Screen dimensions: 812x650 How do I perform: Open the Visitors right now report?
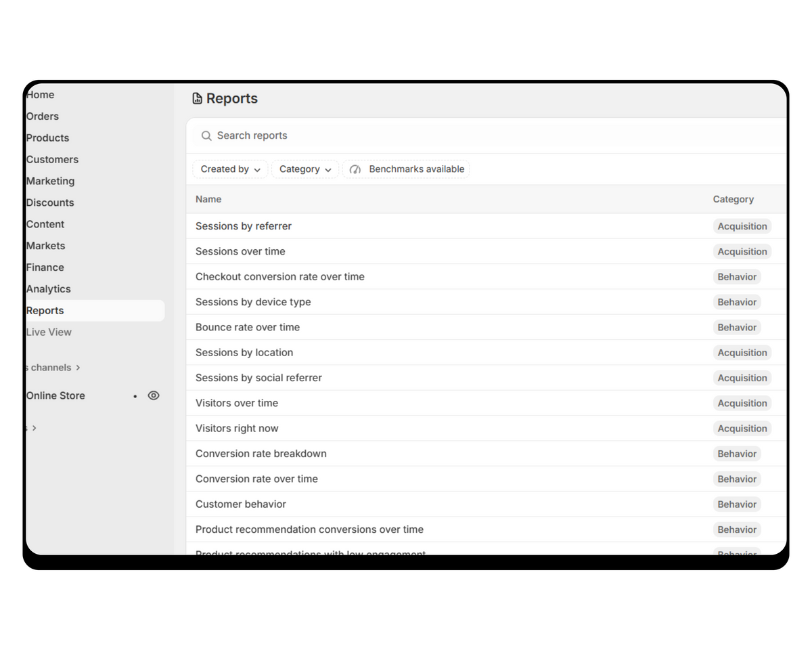tap(237, 429)
